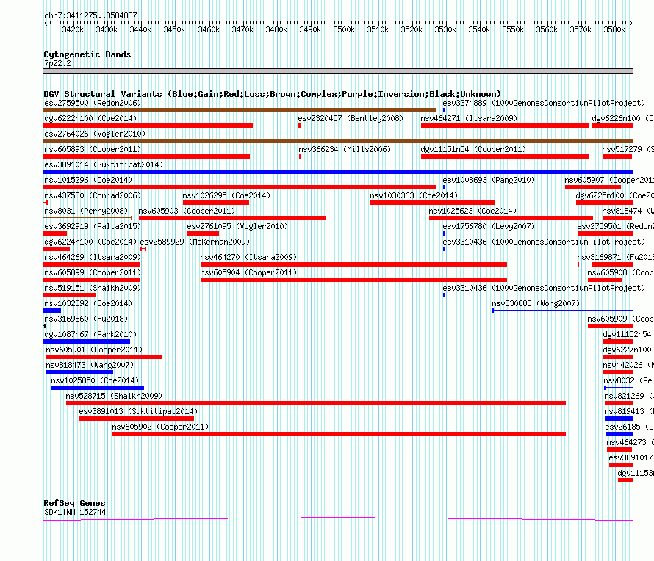Image resolution: width=654 pixels, height=561 pixels.
Task: Select nsv519151 (Shaikh2009) label
Action: 93,288
